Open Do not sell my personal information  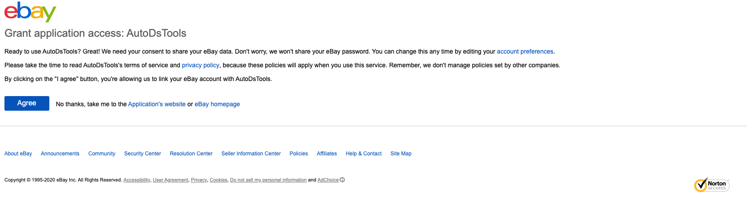click(268, 180)
